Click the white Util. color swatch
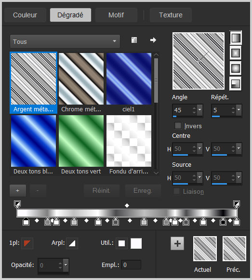The height and width of the screenshot is (280, 252). pos(136,243)
